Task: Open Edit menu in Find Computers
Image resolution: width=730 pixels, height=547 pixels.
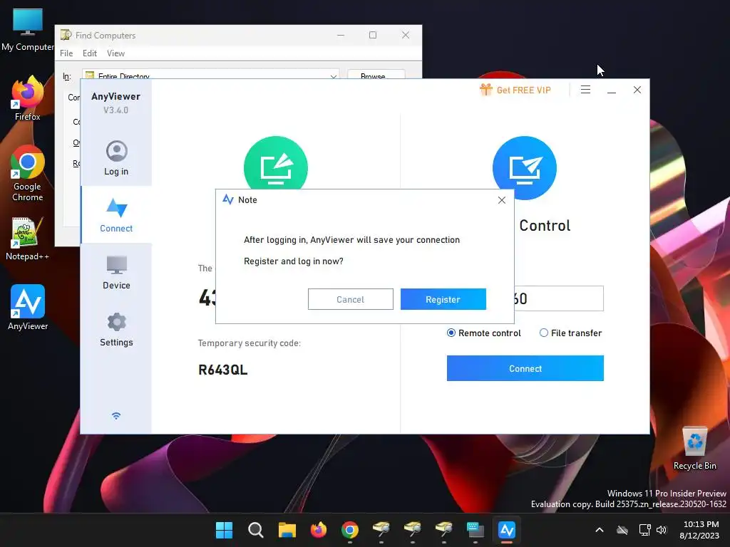Action: point(89,53)
